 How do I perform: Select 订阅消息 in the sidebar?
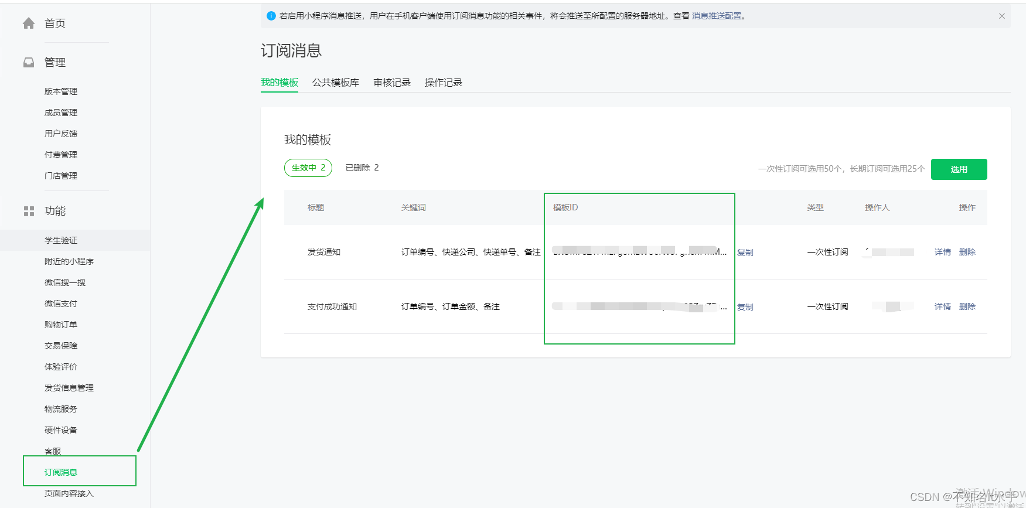61,472
